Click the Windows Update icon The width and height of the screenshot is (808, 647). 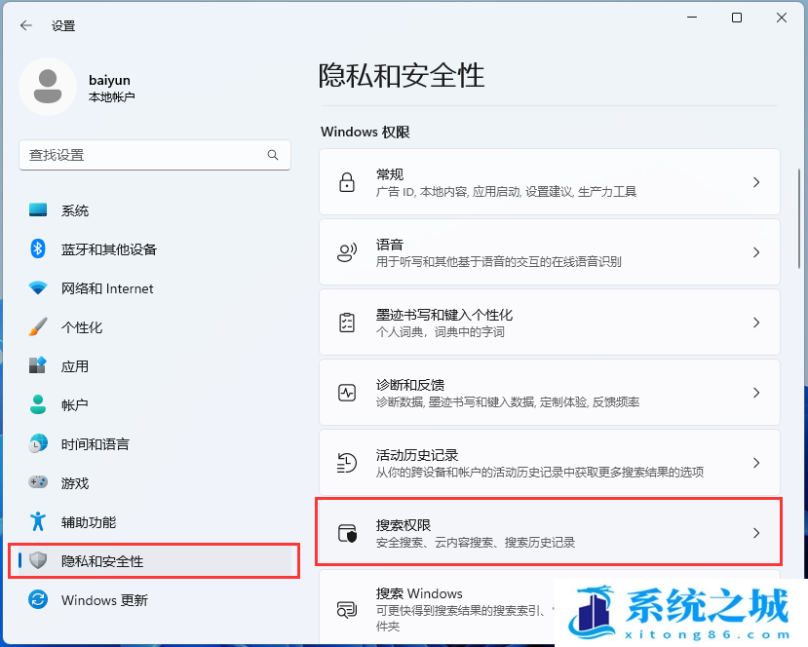(x=38, y=600)
